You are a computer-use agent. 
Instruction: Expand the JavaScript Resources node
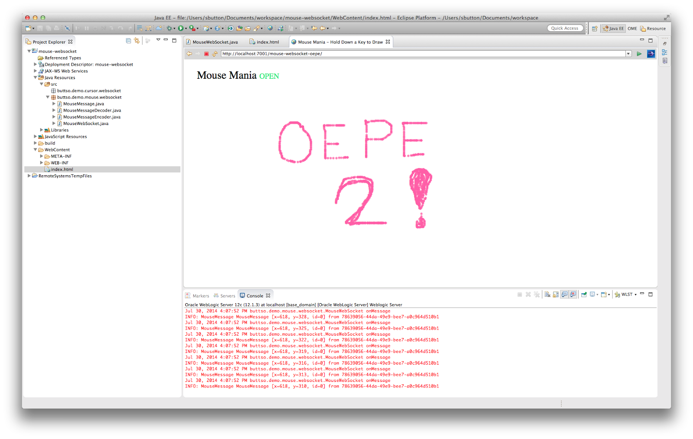pos(36,136)
